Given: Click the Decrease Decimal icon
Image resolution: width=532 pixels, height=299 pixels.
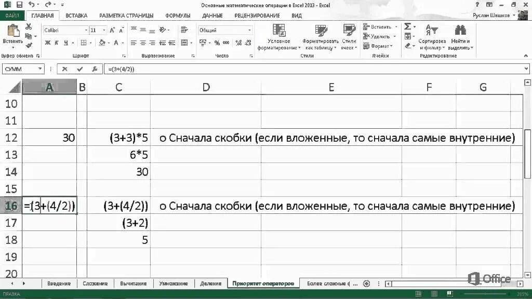Looking at the screenshot, I should tap(248, 43).
